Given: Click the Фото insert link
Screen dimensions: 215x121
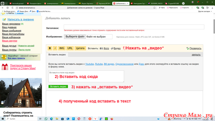Looking at the screenshot, I should [106, 48].
